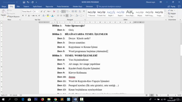Click the text effects glowing A icon

[44, 16]
